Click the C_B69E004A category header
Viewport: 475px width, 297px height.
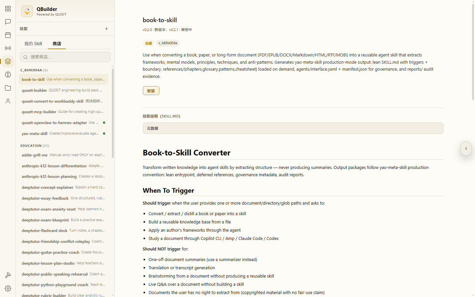pyautogui.click(x=34, y=70)
